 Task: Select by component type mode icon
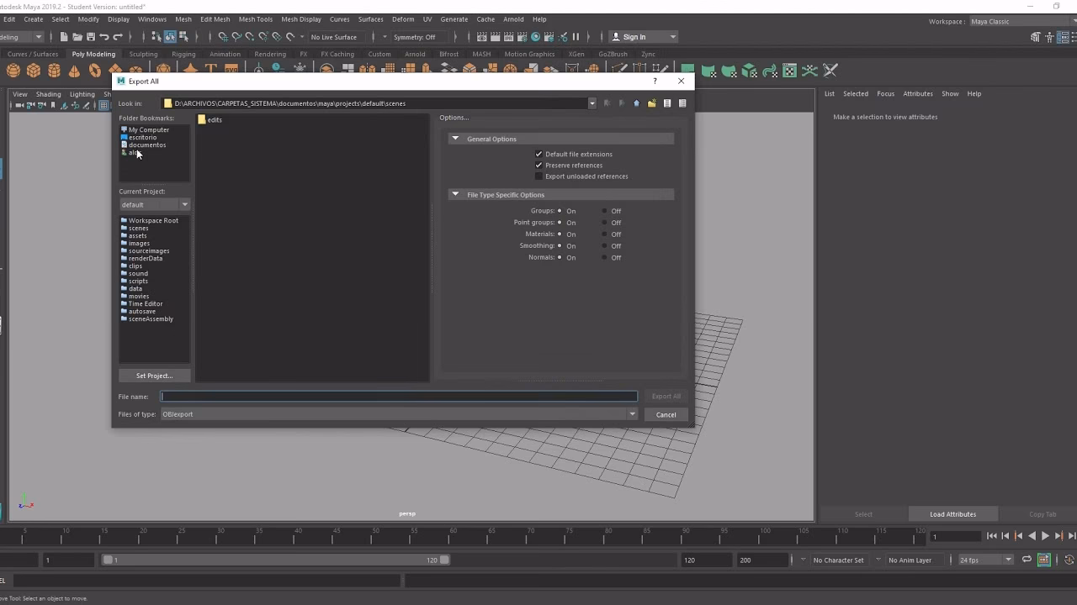pos(183,37)
